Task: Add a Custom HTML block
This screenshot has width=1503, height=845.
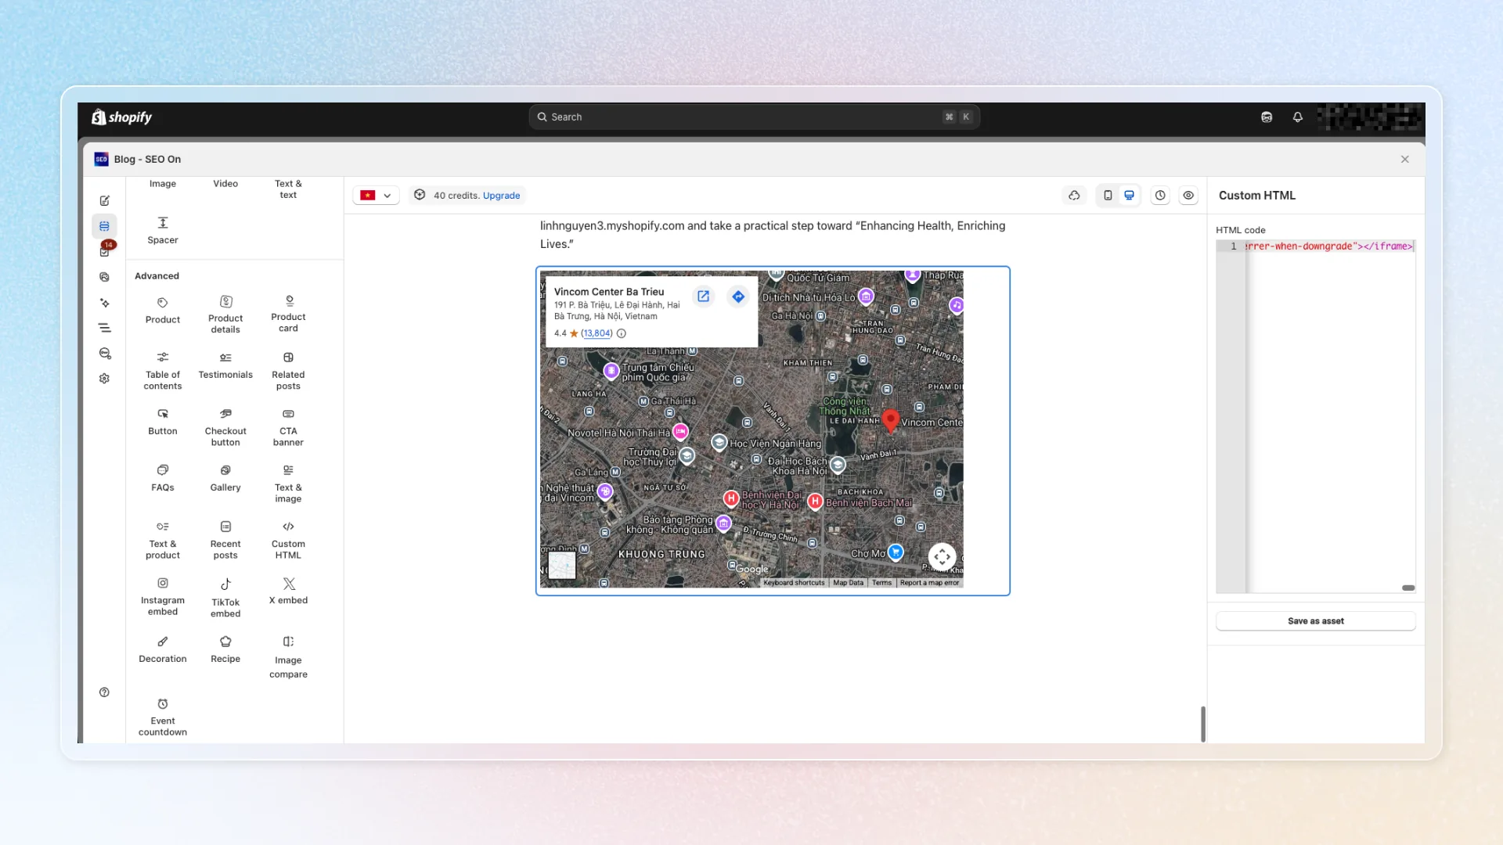Action: 288,540
